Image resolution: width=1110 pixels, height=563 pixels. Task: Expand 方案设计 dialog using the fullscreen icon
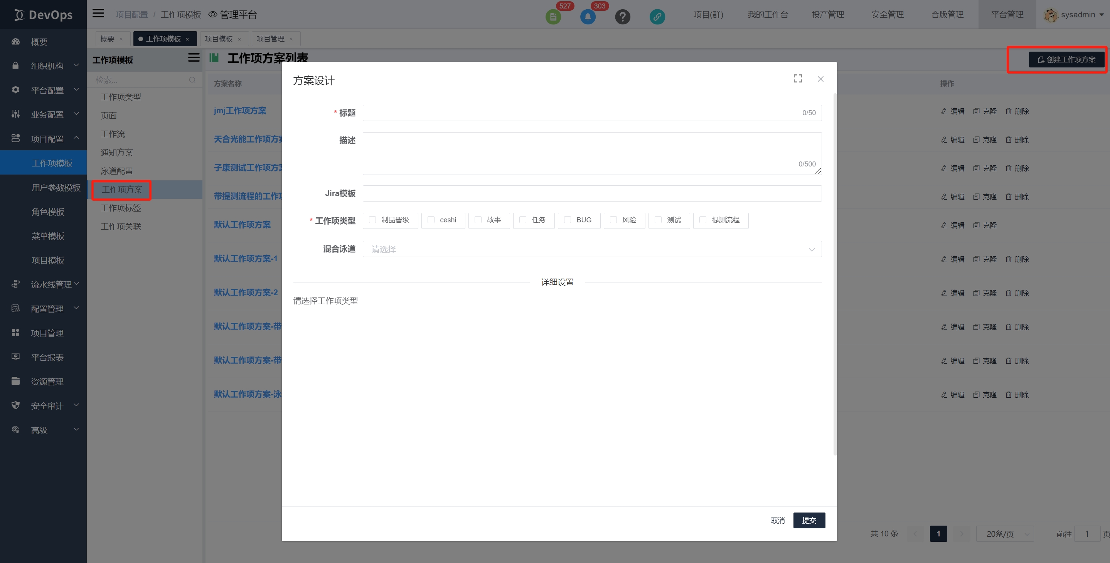click(798, 78)
